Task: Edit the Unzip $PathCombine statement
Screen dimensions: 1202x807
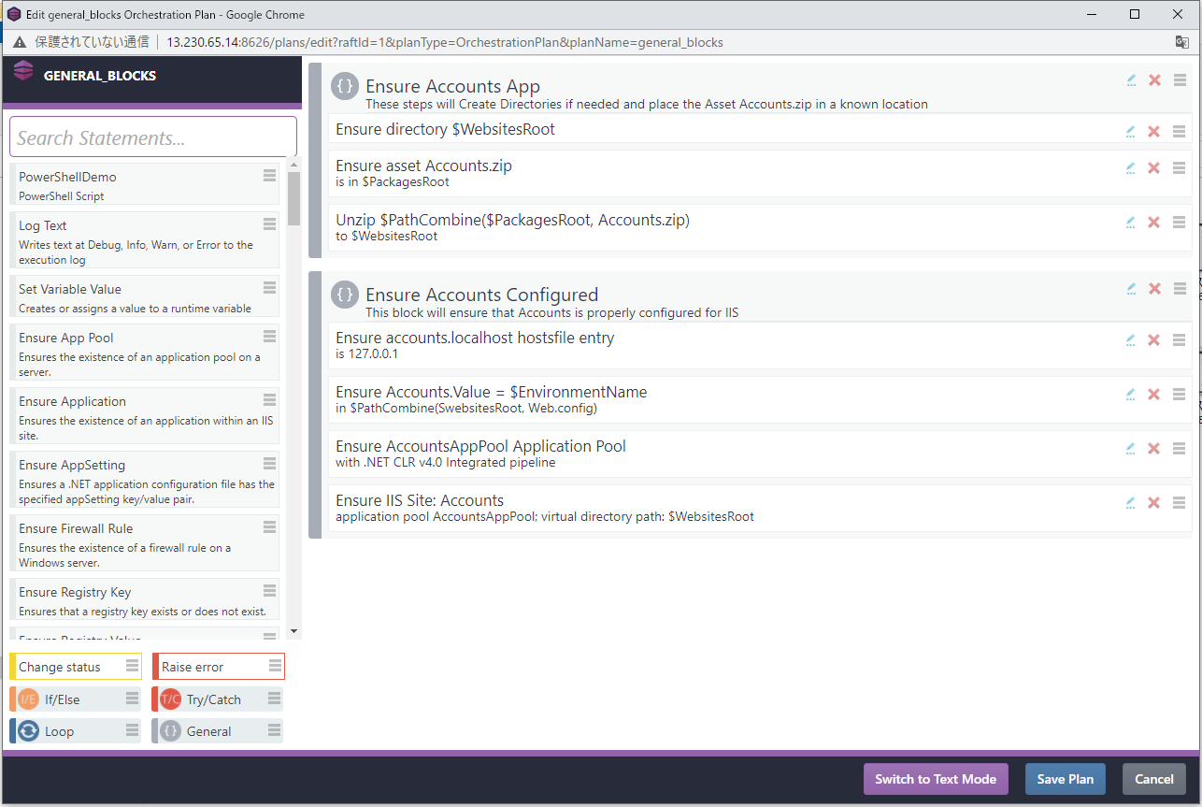Action: [x=1131, y=223]
